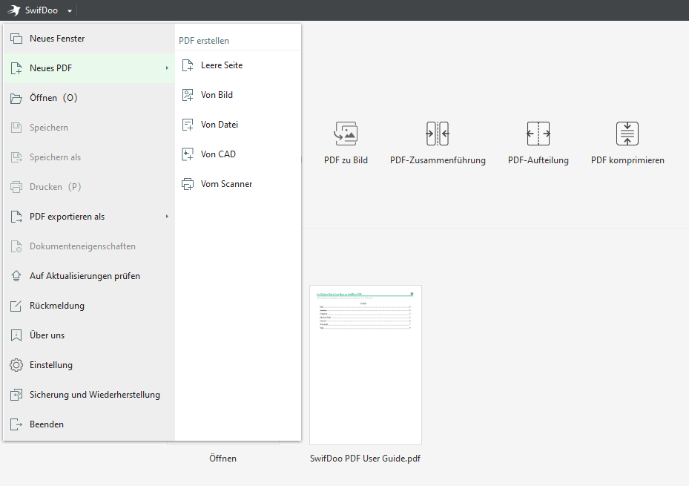Choose Beenden to quit

[89, 424]
